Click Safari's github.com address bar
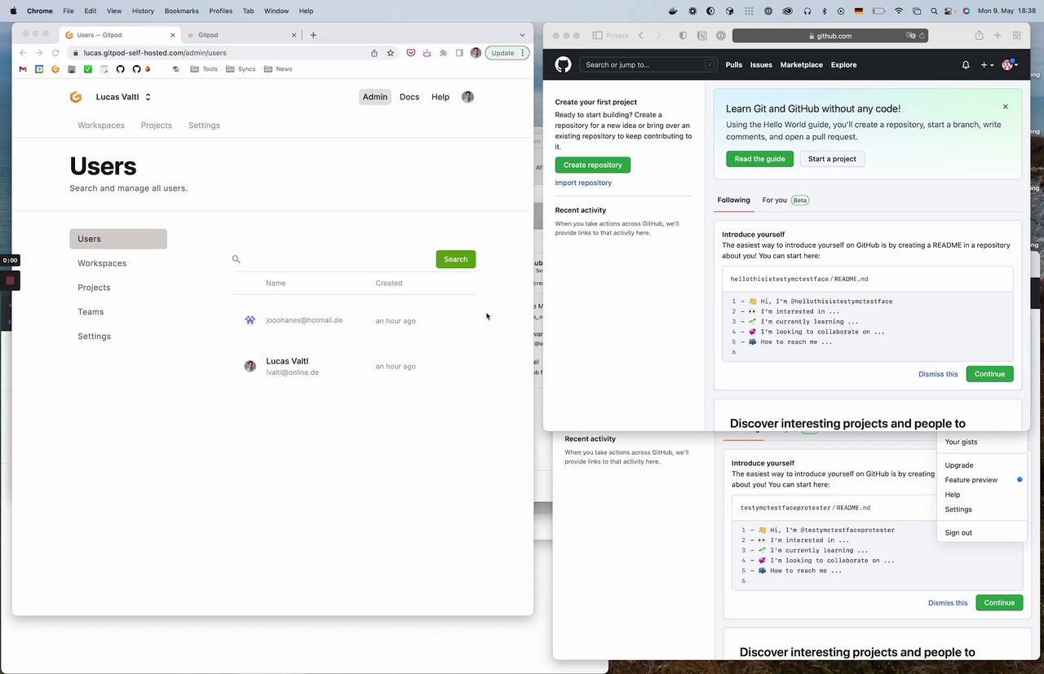The height and width of the screenshot is (674, 1044). click(x=830, y=36)
